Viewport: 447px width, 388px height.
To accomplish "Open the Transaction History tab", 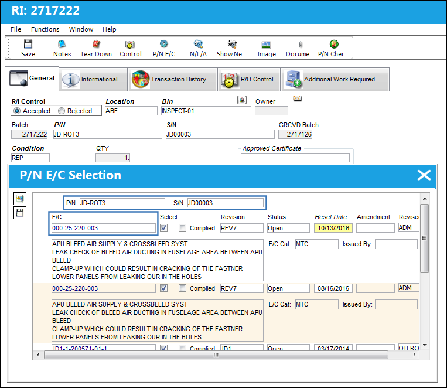I will pos(173,79).
